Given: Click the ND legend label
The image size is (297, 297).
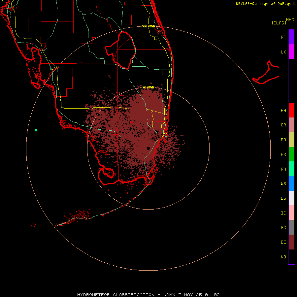Looking at the screenshot, I should pos(283,257).
